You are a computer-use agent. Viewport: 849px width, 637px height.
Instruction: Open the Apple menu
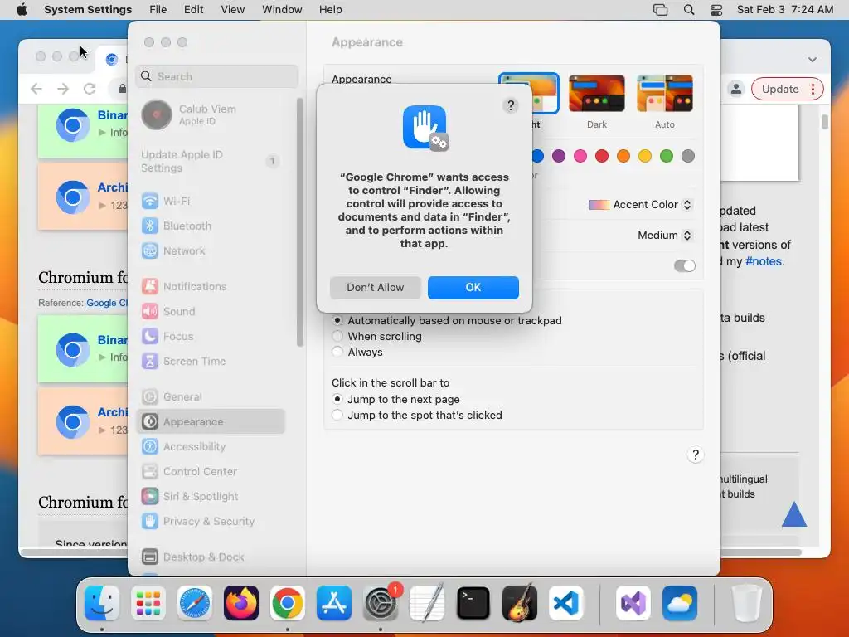[22, 9]
